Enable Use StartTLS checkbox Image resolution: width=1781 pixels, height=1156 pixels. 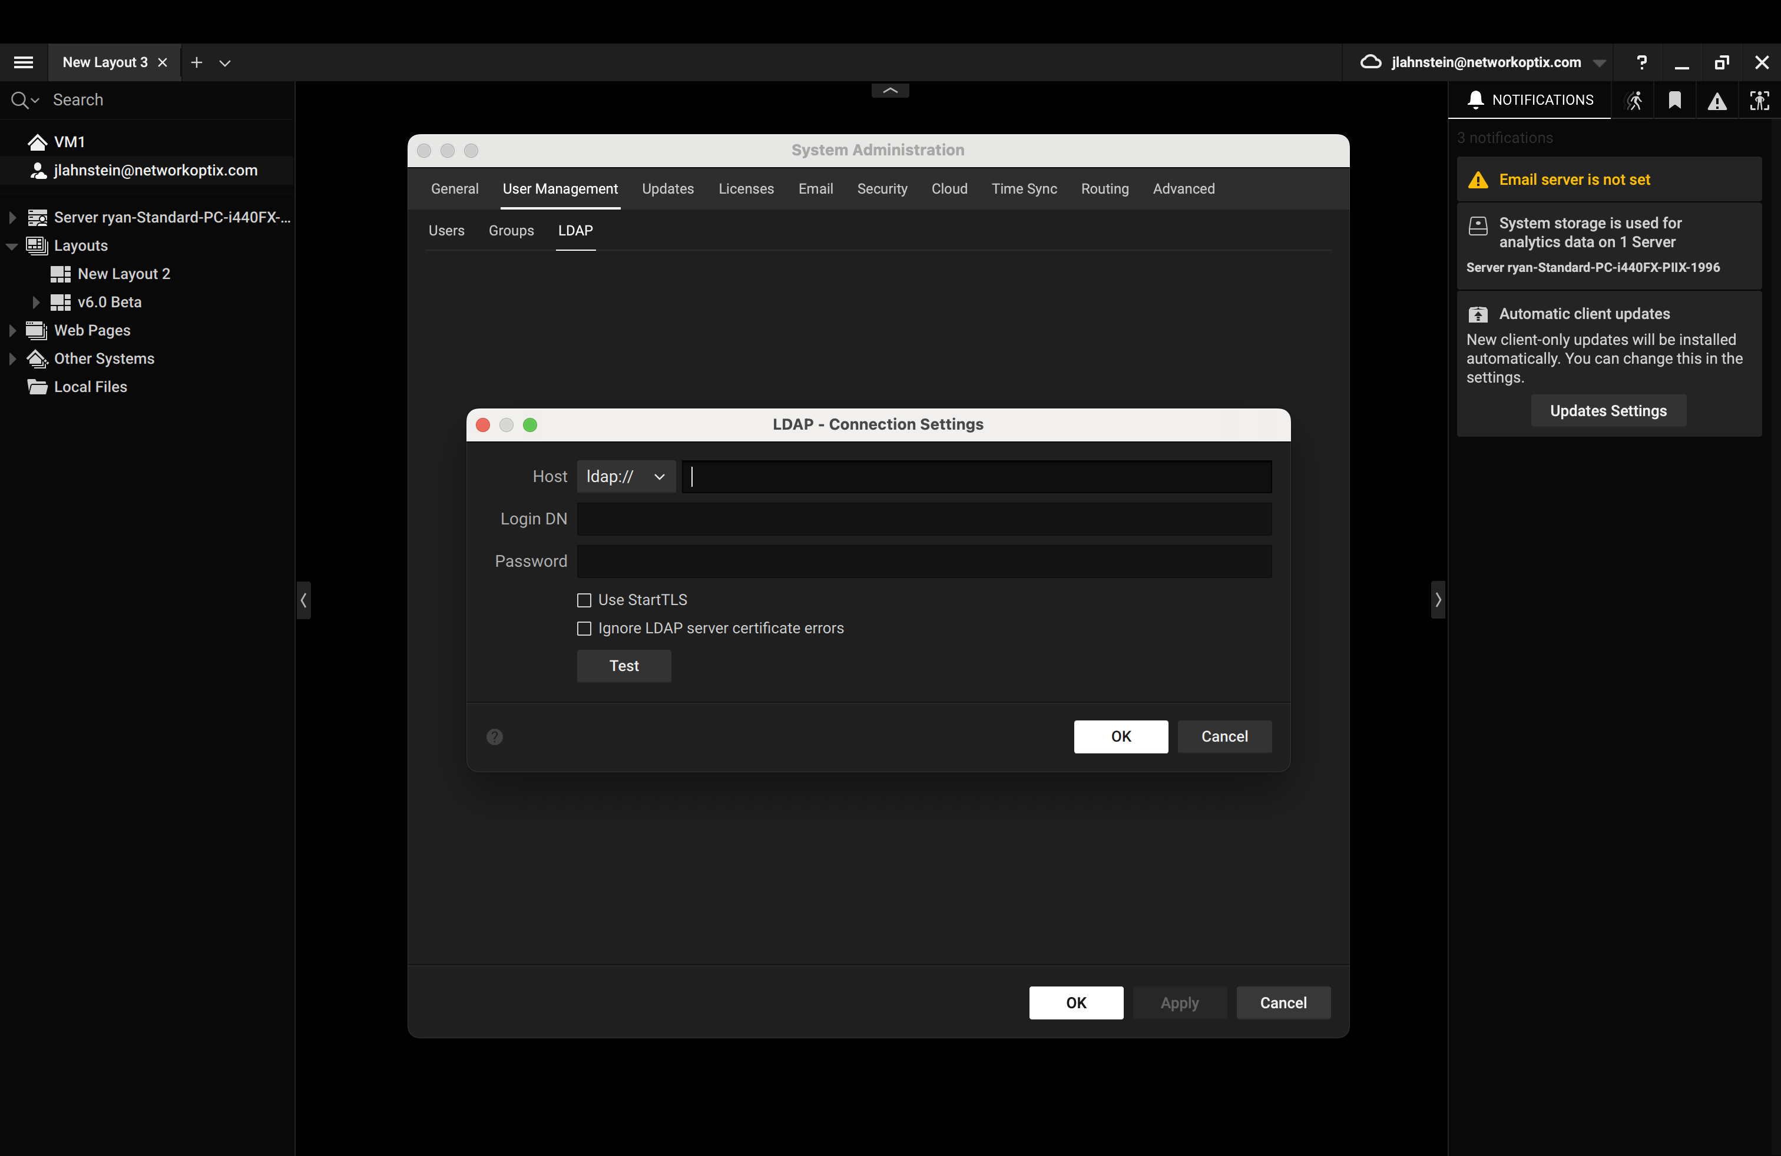click(584, 599)
